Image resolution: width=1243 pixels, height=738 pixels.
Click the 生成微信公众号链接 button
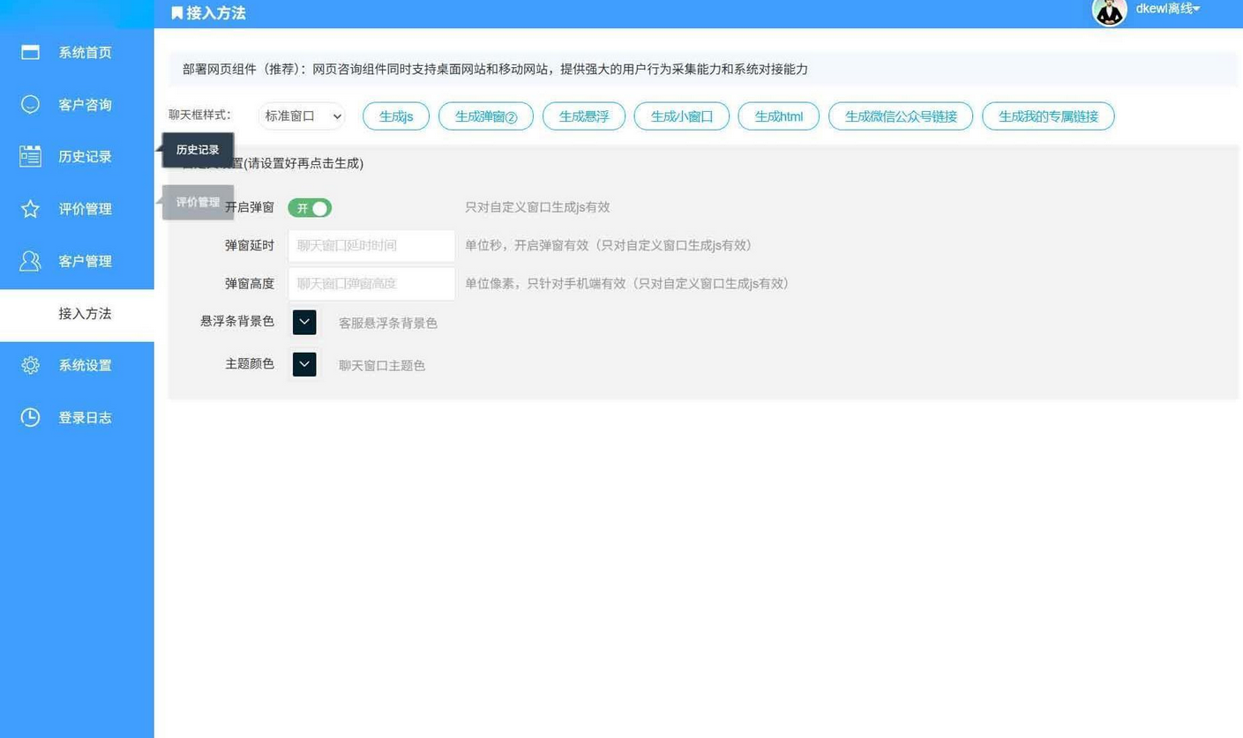[x=901, y=116]
